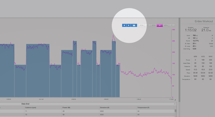Image resolution: width=215 pixels, height=117 pixels.
Task: Click the Cadence average value 82
Action: (x=203, y=66)
